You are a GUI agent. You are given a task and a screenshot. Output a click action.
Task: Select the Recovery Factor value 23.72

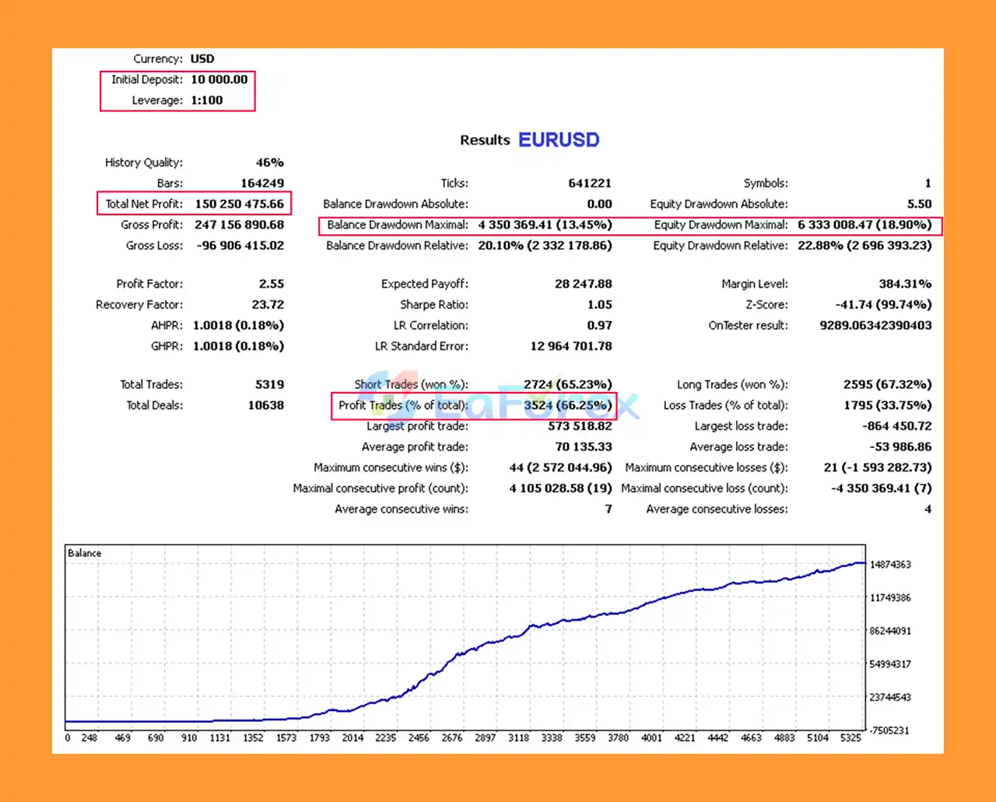pos(268,305)
